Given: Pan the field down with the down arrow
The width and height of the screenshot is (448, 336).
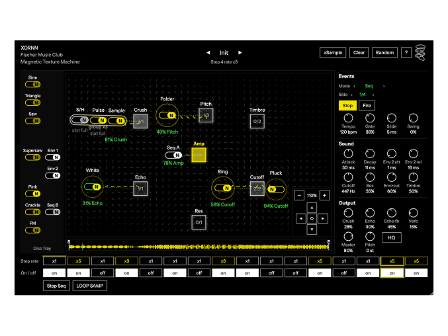Looking at the screenshot, I should point(312,230).
